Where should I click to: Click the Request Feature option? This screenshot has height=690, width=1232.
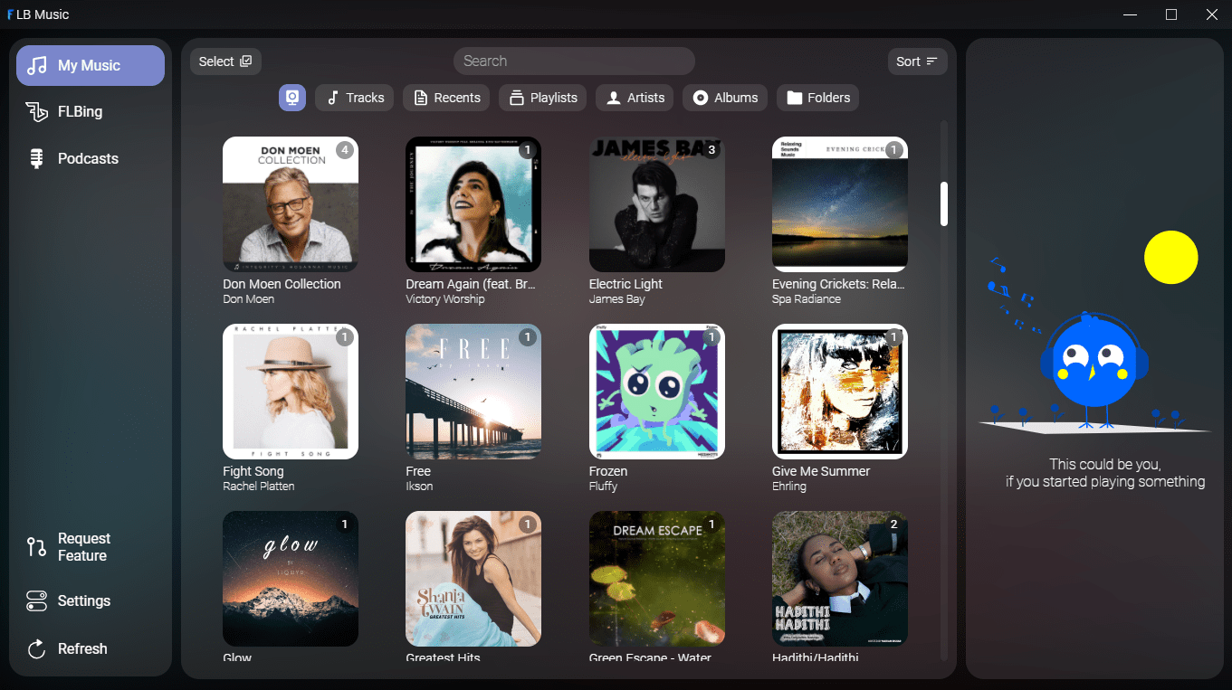click(x=91, y=547)
